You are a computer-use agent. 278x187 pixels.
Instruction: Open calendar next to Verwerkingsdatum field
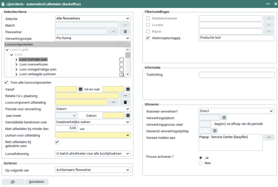[224, 118]
